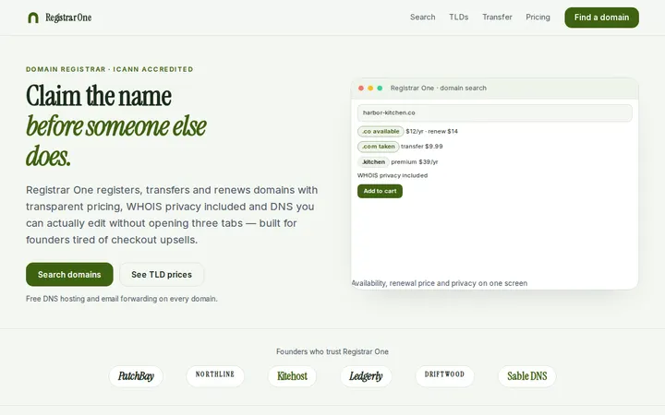Viewport: 665px width, 415px height.
Task: Click the Registrar One arch logo icon
Action: point(33,18)
